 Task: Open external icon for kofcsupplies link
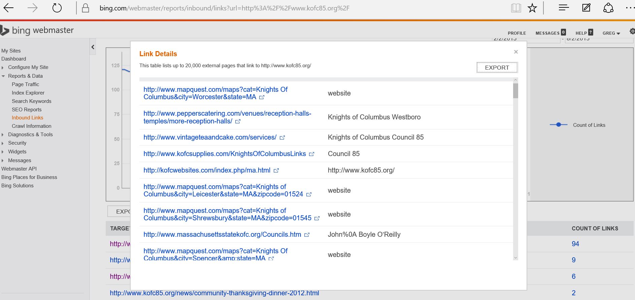311,154
